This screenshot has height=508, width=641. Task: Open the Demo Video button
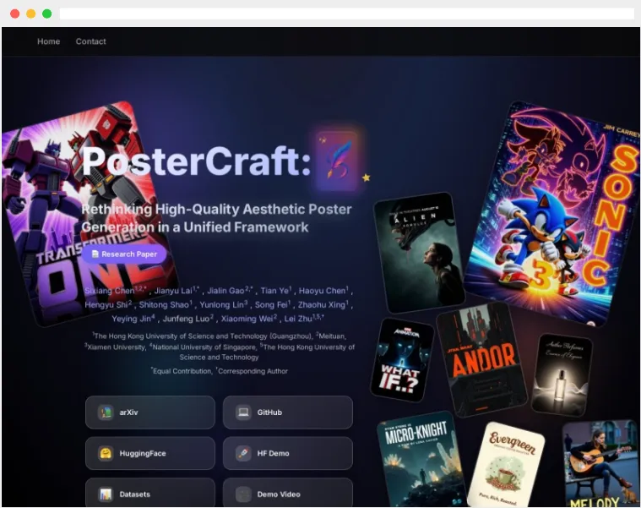pyautogui.click(x=288, y=493)
